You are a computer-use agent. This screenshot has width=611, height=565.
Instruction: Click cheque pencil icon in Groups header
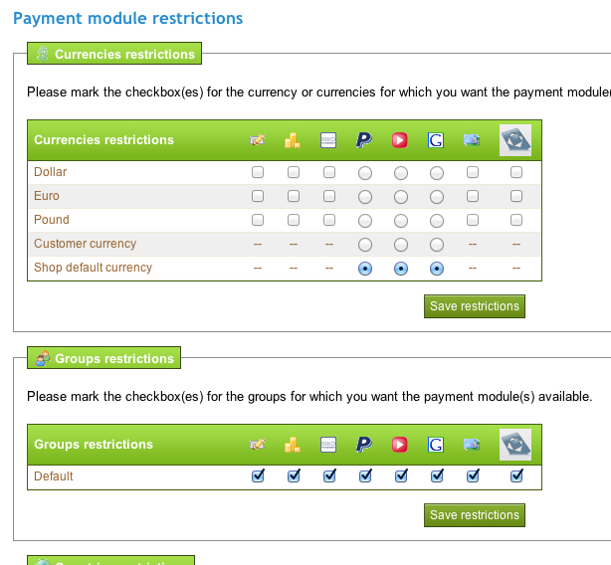tap(257, 445)
